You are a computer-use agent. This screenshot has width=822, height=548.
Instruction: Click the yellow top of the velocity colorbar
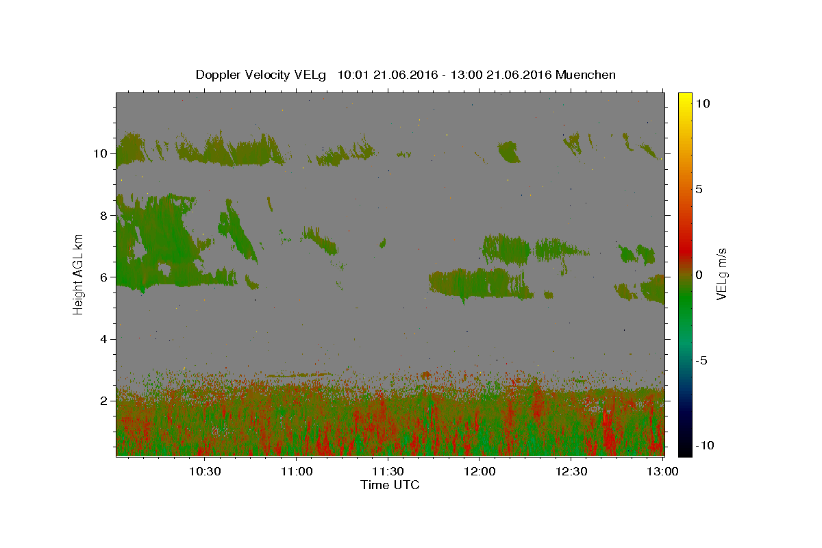(x=684, y=99)
